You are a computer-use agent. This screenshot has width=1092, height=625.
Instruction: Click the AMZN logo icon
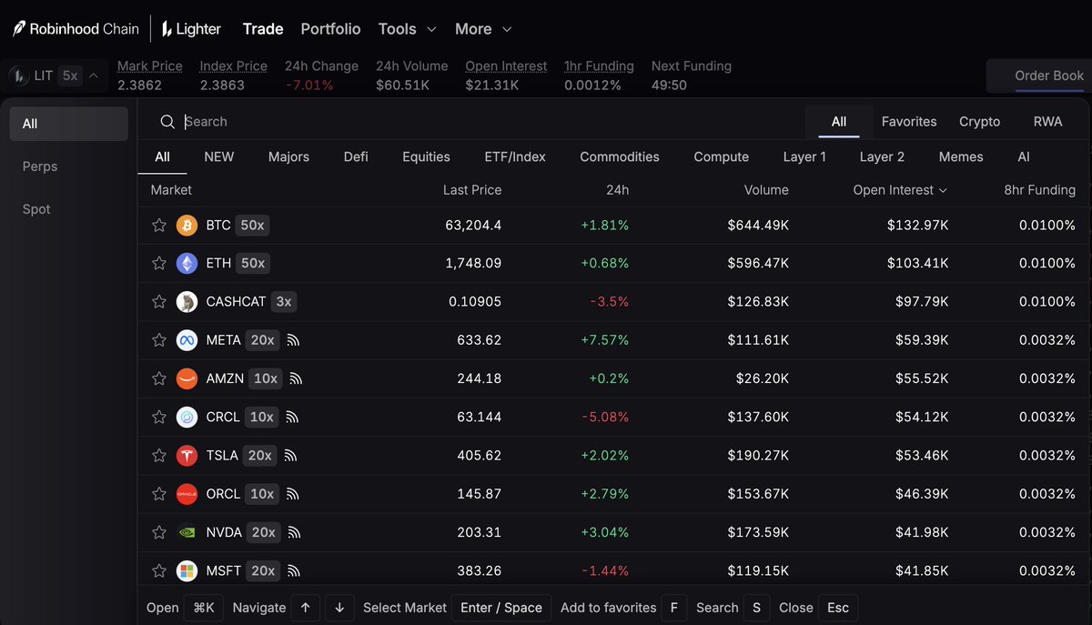point(187,378)
